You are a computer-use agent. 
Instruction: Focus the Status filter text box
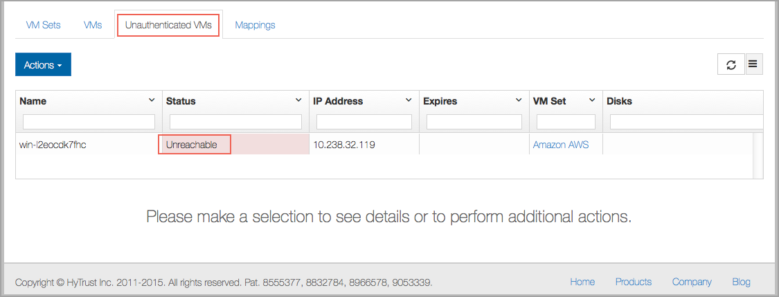click(x=235, y=122)
